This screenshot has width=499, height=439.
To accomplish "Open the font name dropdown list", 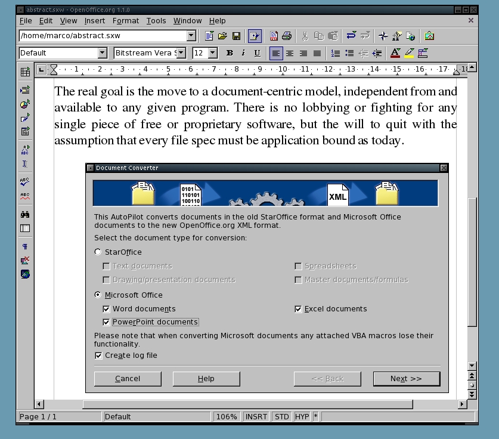I will 182,53.
